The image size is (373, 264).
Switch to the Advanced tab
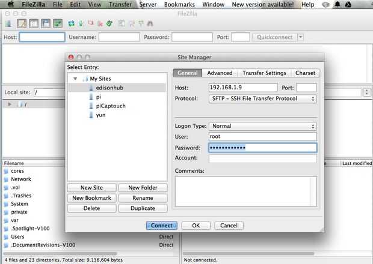[x=220, y=73]
